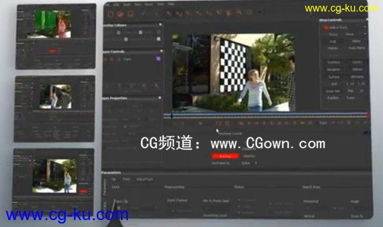Screen dimensions: 383x227
Task: Click the New Project icon in the toolbar
Action: coord(111,14)
